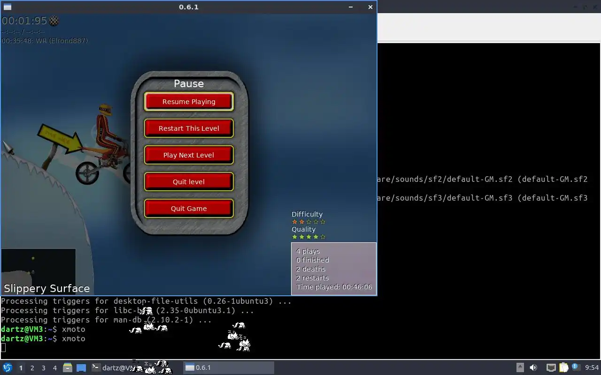
Task: Click the network connection tray icon
Action: pos(551,367)
